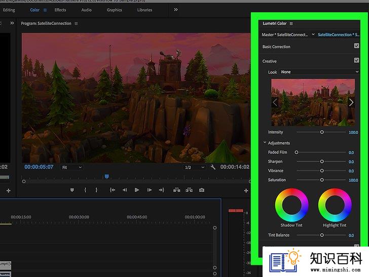Select the SatelliteConnection sequence clip tab
369x277 pixels.
click(x=339, y=34)
